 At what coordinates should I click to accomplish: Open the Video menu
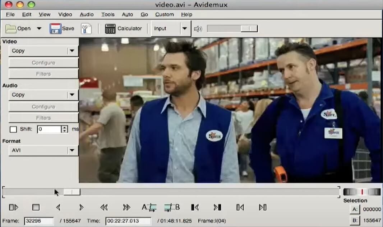pos(65,14)
